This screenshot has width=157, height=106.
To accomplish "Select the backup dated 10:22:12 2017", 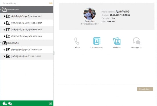I will (x=27, y=23).
